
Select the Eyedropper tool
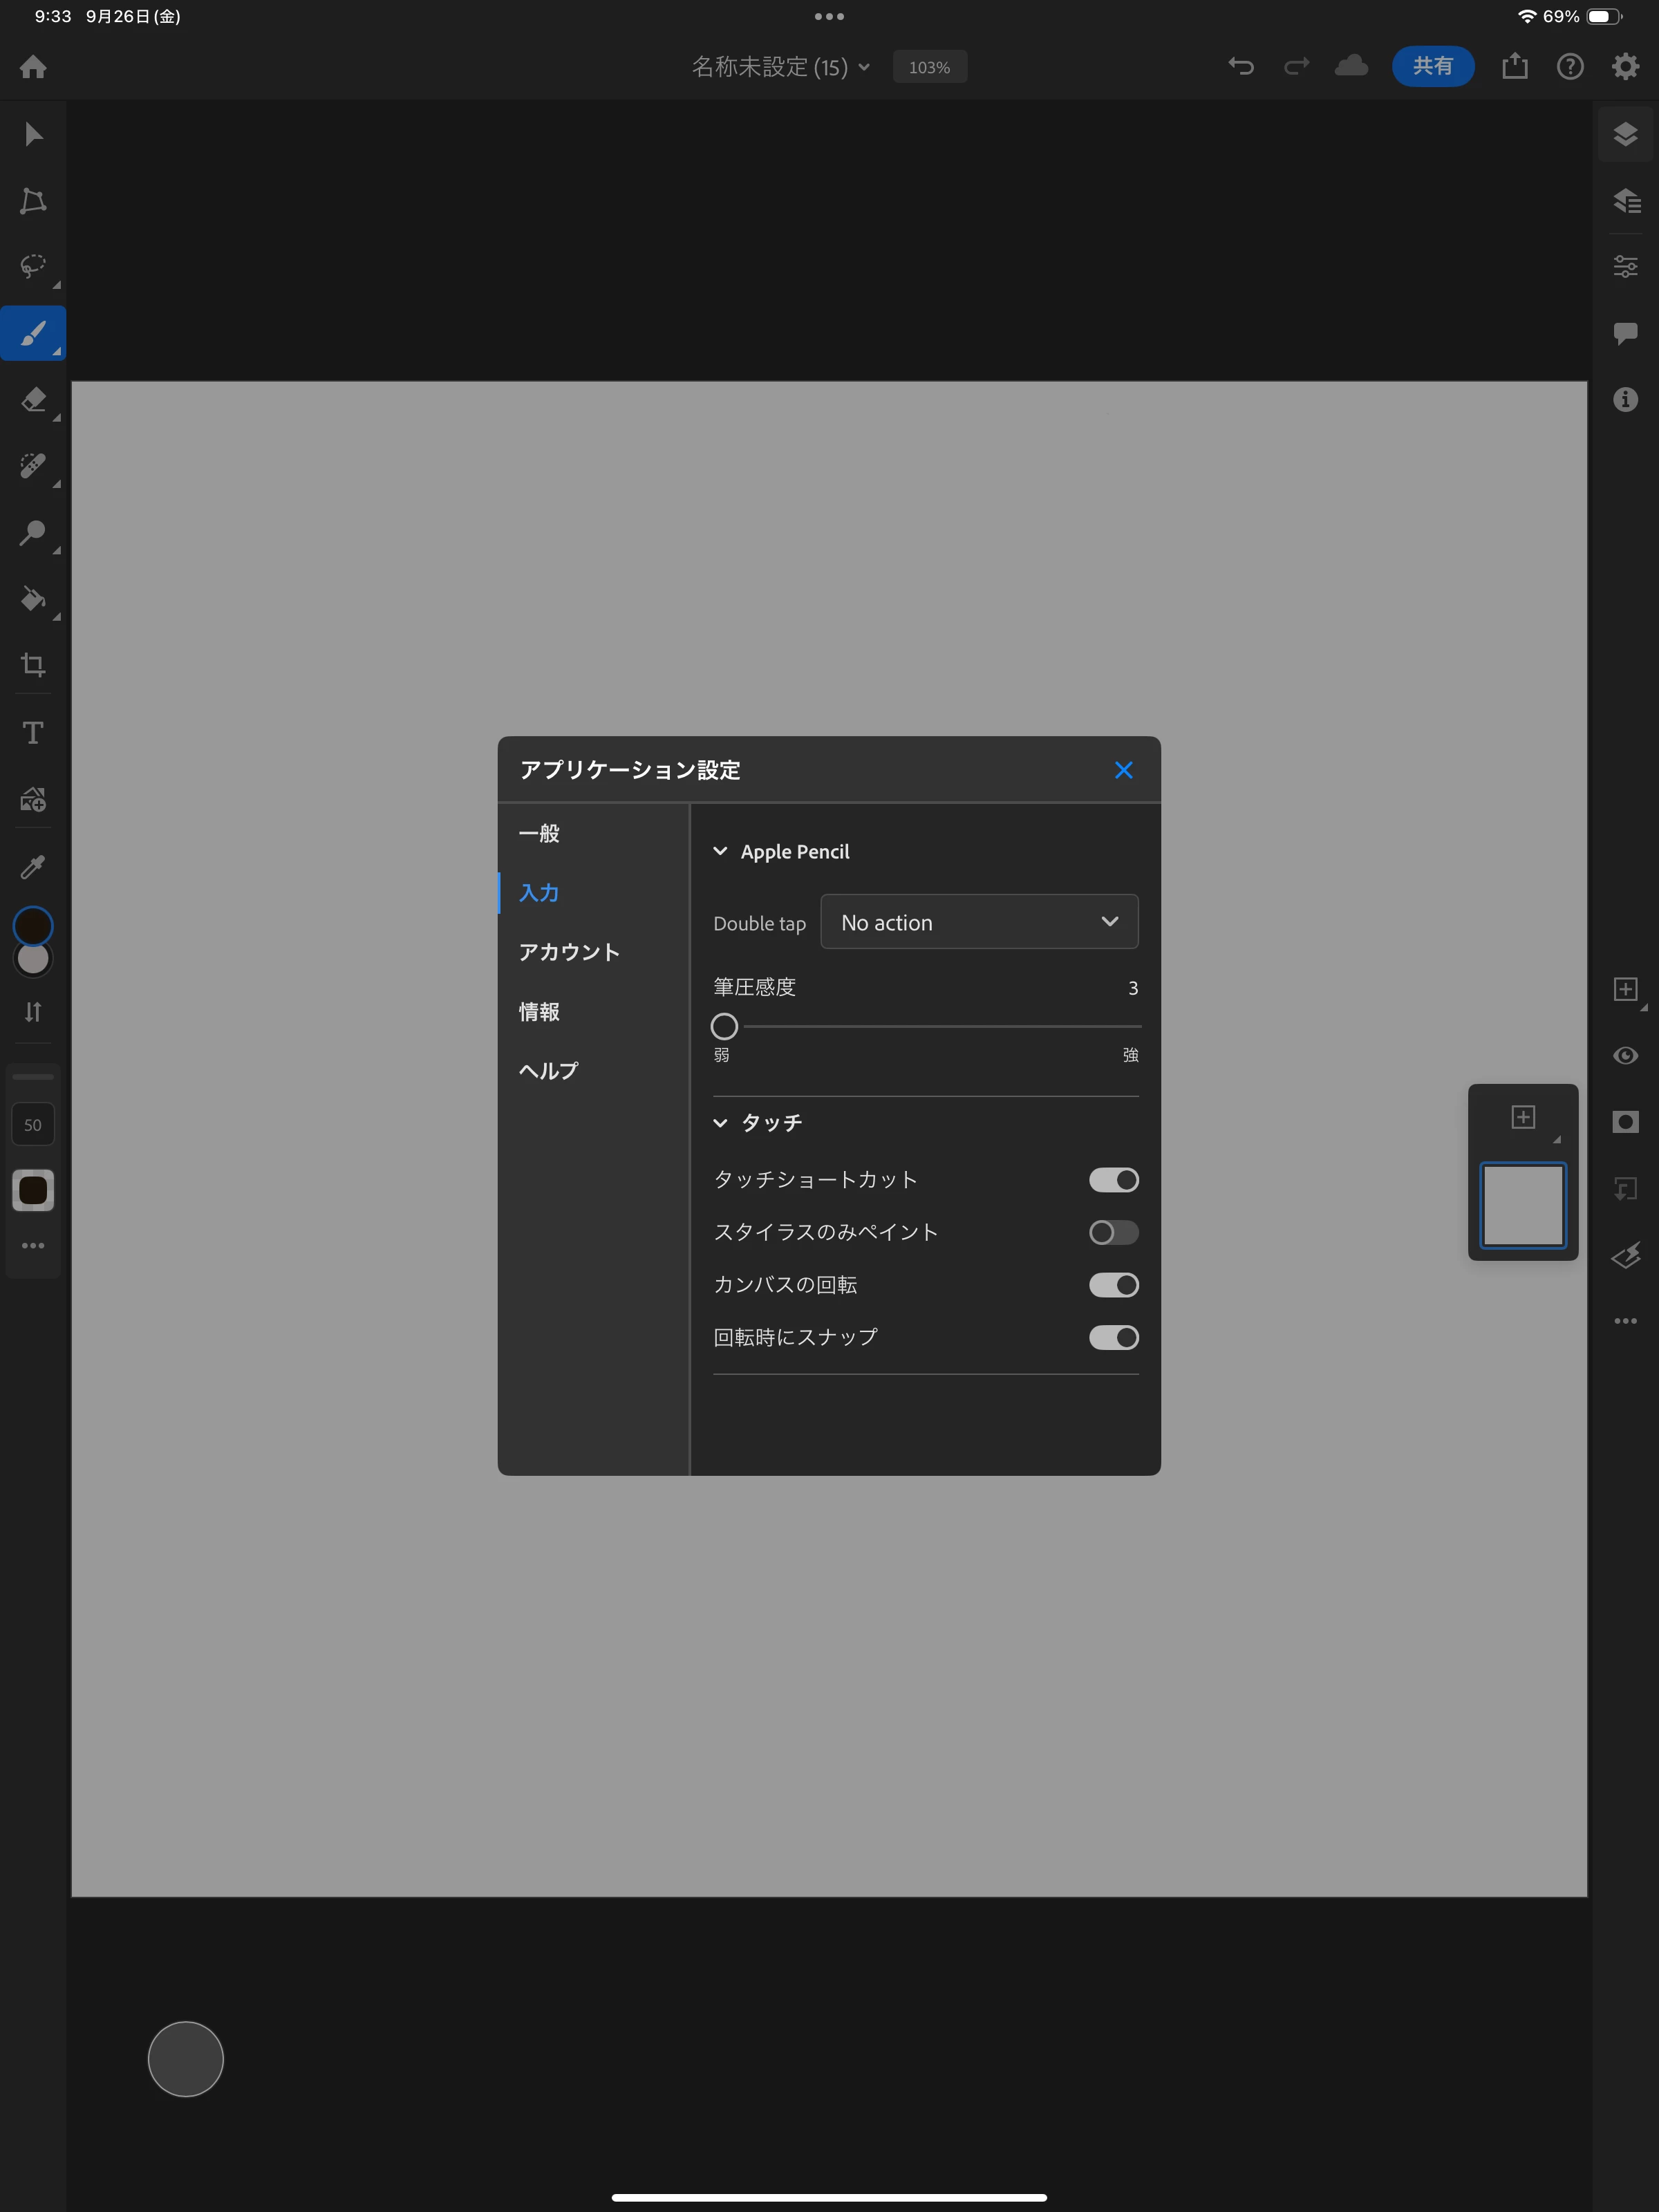33,866
